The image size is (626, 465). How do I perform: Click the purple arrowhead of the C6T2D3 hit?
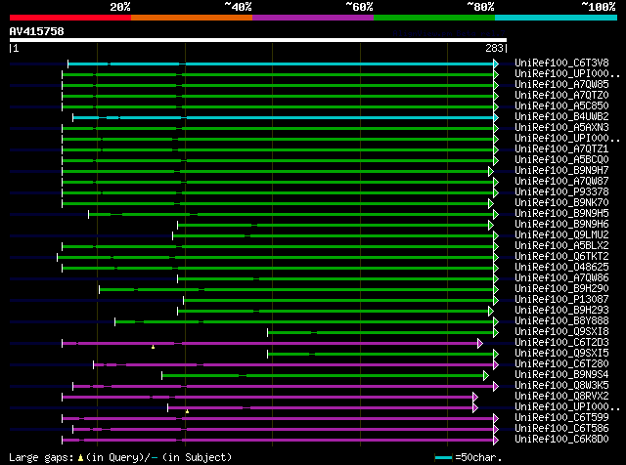pos(480,343)
